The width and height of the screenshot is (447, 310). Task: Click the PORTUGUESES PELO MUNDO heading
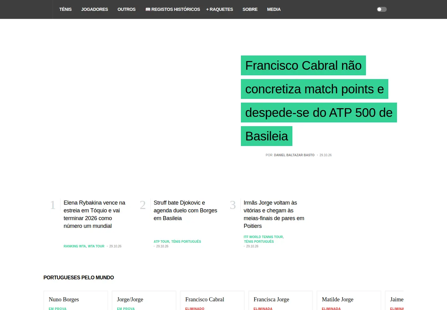point(79,277)
